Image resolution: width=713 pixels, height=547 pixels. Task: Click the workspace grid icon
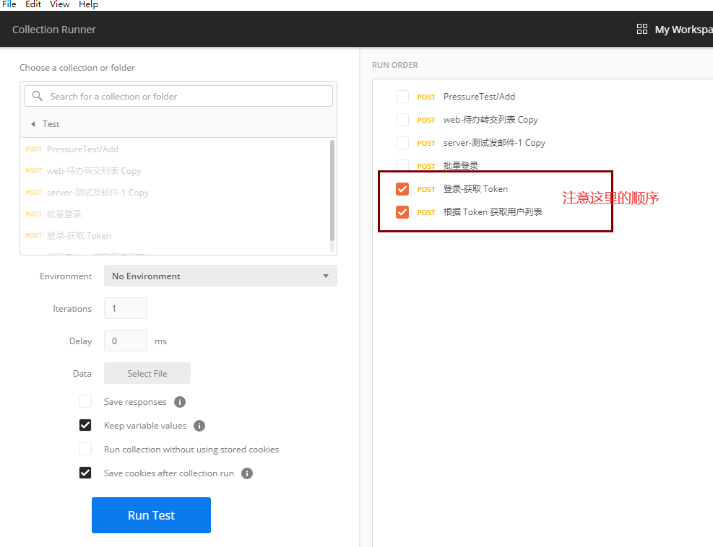(x=641, y=29)
